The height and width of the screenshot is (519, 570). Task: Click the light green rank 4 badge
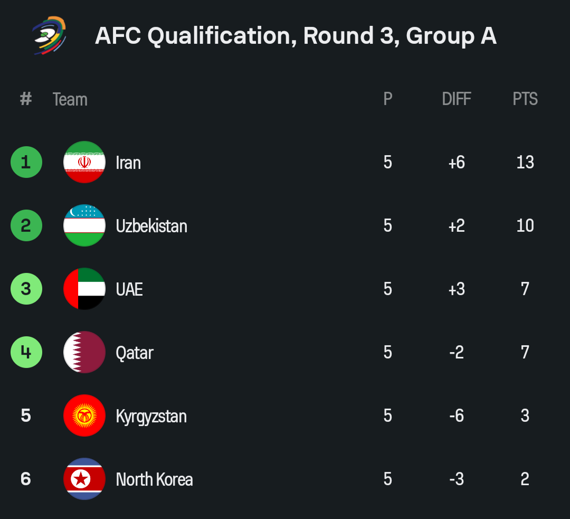pyautogui.click(x=26, y=352)
